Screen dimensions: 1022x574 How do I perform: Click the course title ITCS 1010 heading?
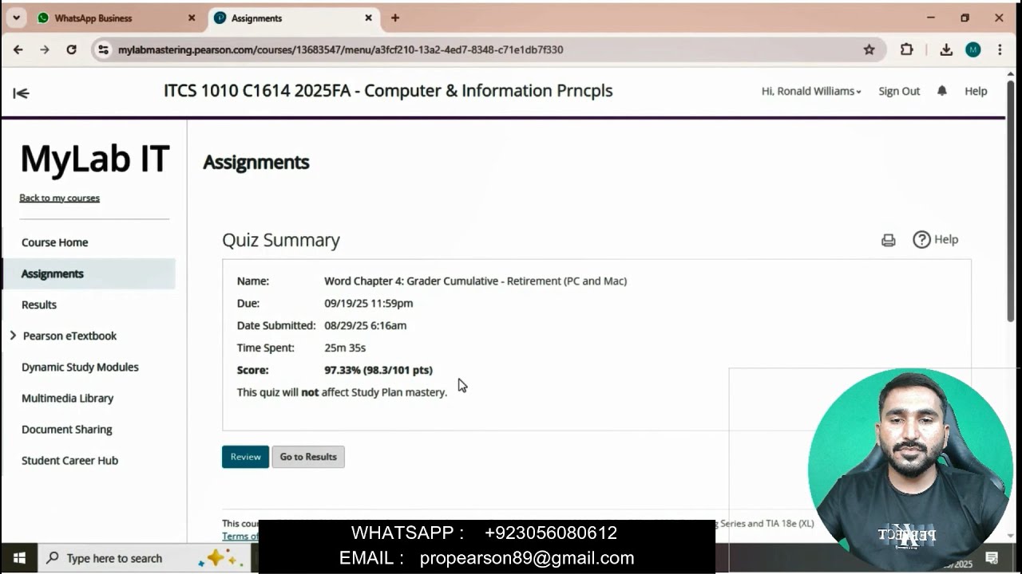(x=388, y=91)
